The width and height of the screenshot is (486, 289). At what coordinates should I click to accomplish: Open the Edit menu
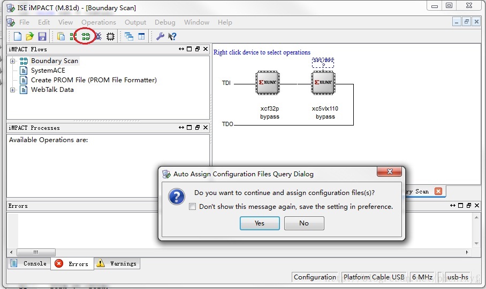44,22
